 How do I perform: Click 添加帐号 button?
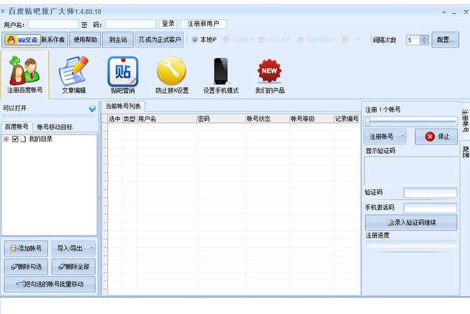pos(26,248)
